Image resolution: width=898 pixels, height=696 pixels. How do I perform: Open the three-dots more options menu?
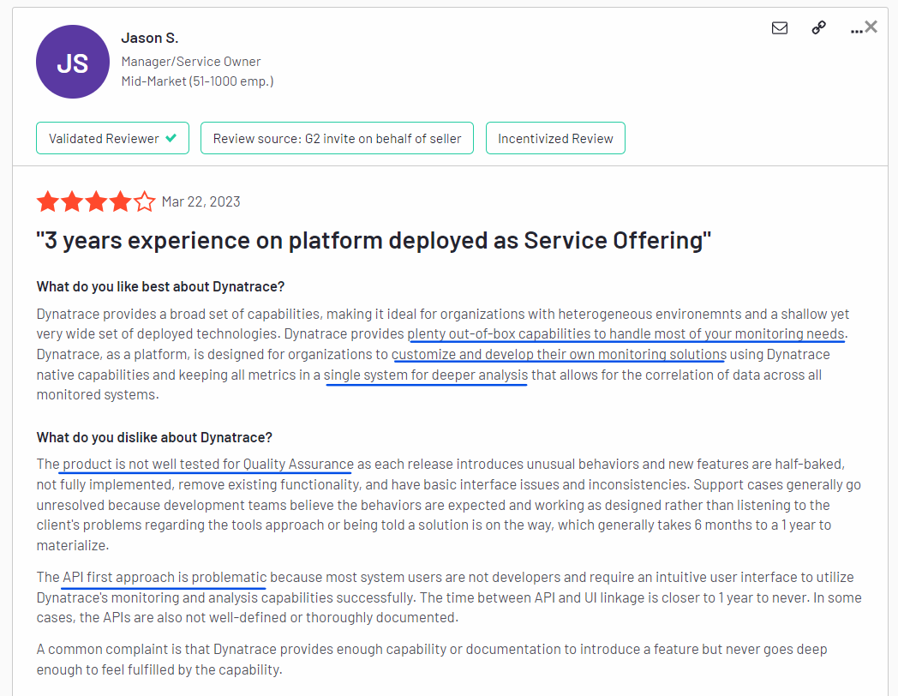(x=856, y=31)
